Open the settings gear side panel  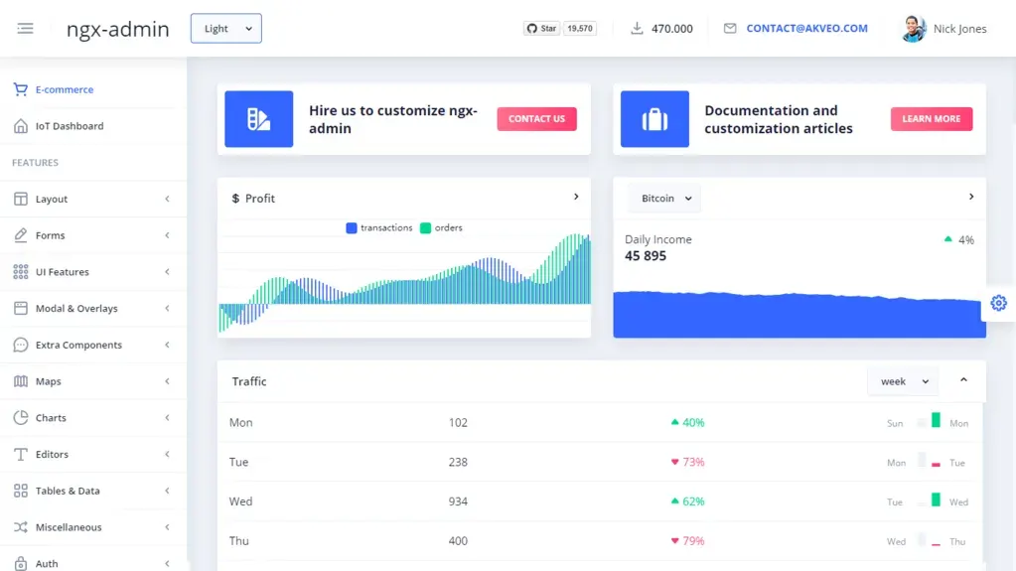pos(998,303)
